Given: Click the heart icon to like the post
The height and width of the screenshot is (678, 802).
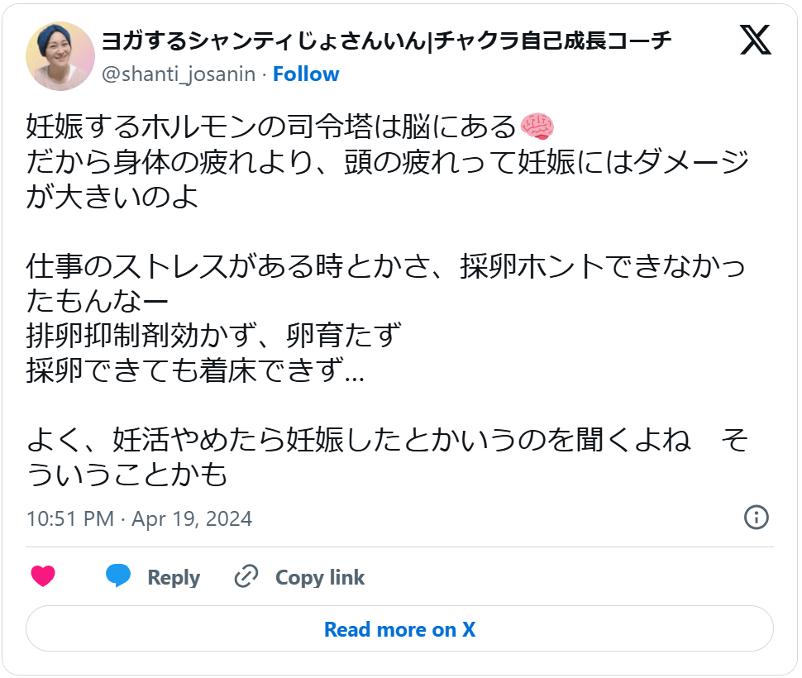Looking at the screenshot, I should 44,576.
